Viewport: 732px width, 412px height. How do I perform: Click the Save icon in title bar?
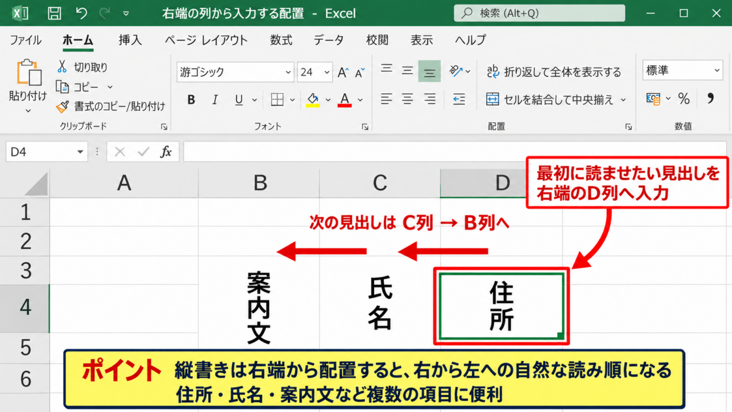(x=54, y=13)
